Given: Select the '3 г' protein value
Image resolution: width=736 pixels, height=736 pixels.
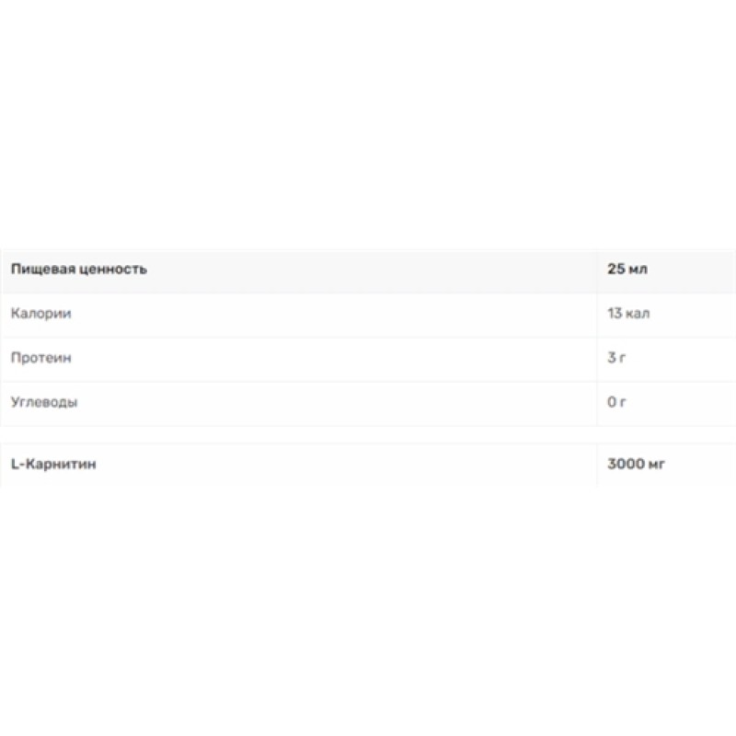Looking at the screenshot, I should [x=616, y=358].
